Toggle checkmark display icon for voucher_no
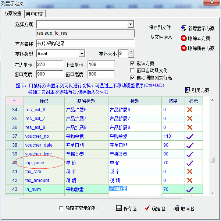 (x=190, y=136)
